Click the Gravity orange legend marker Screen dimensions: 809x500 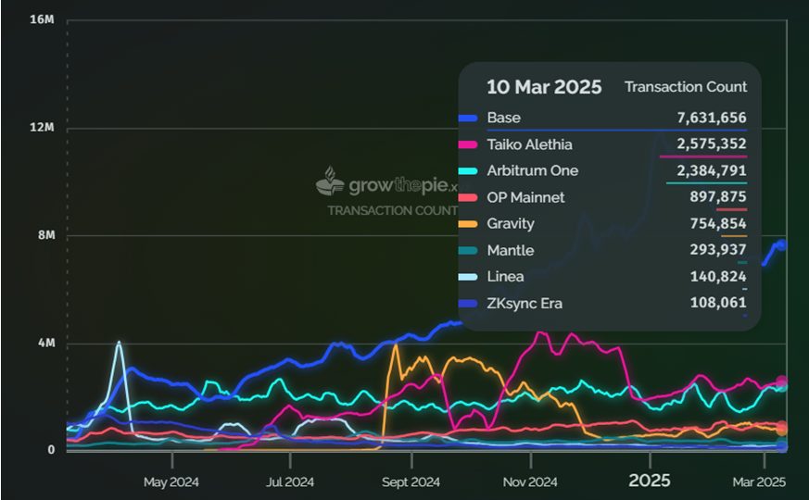[469, 224]
